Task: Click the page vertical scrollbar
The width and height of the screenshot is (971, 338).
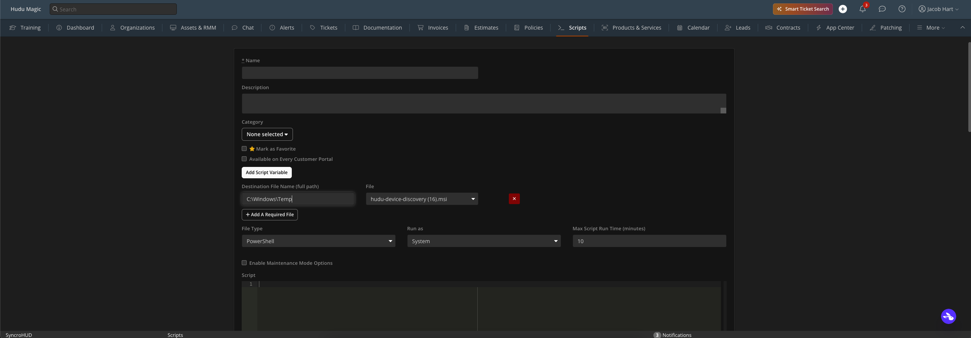Action: 969,87
